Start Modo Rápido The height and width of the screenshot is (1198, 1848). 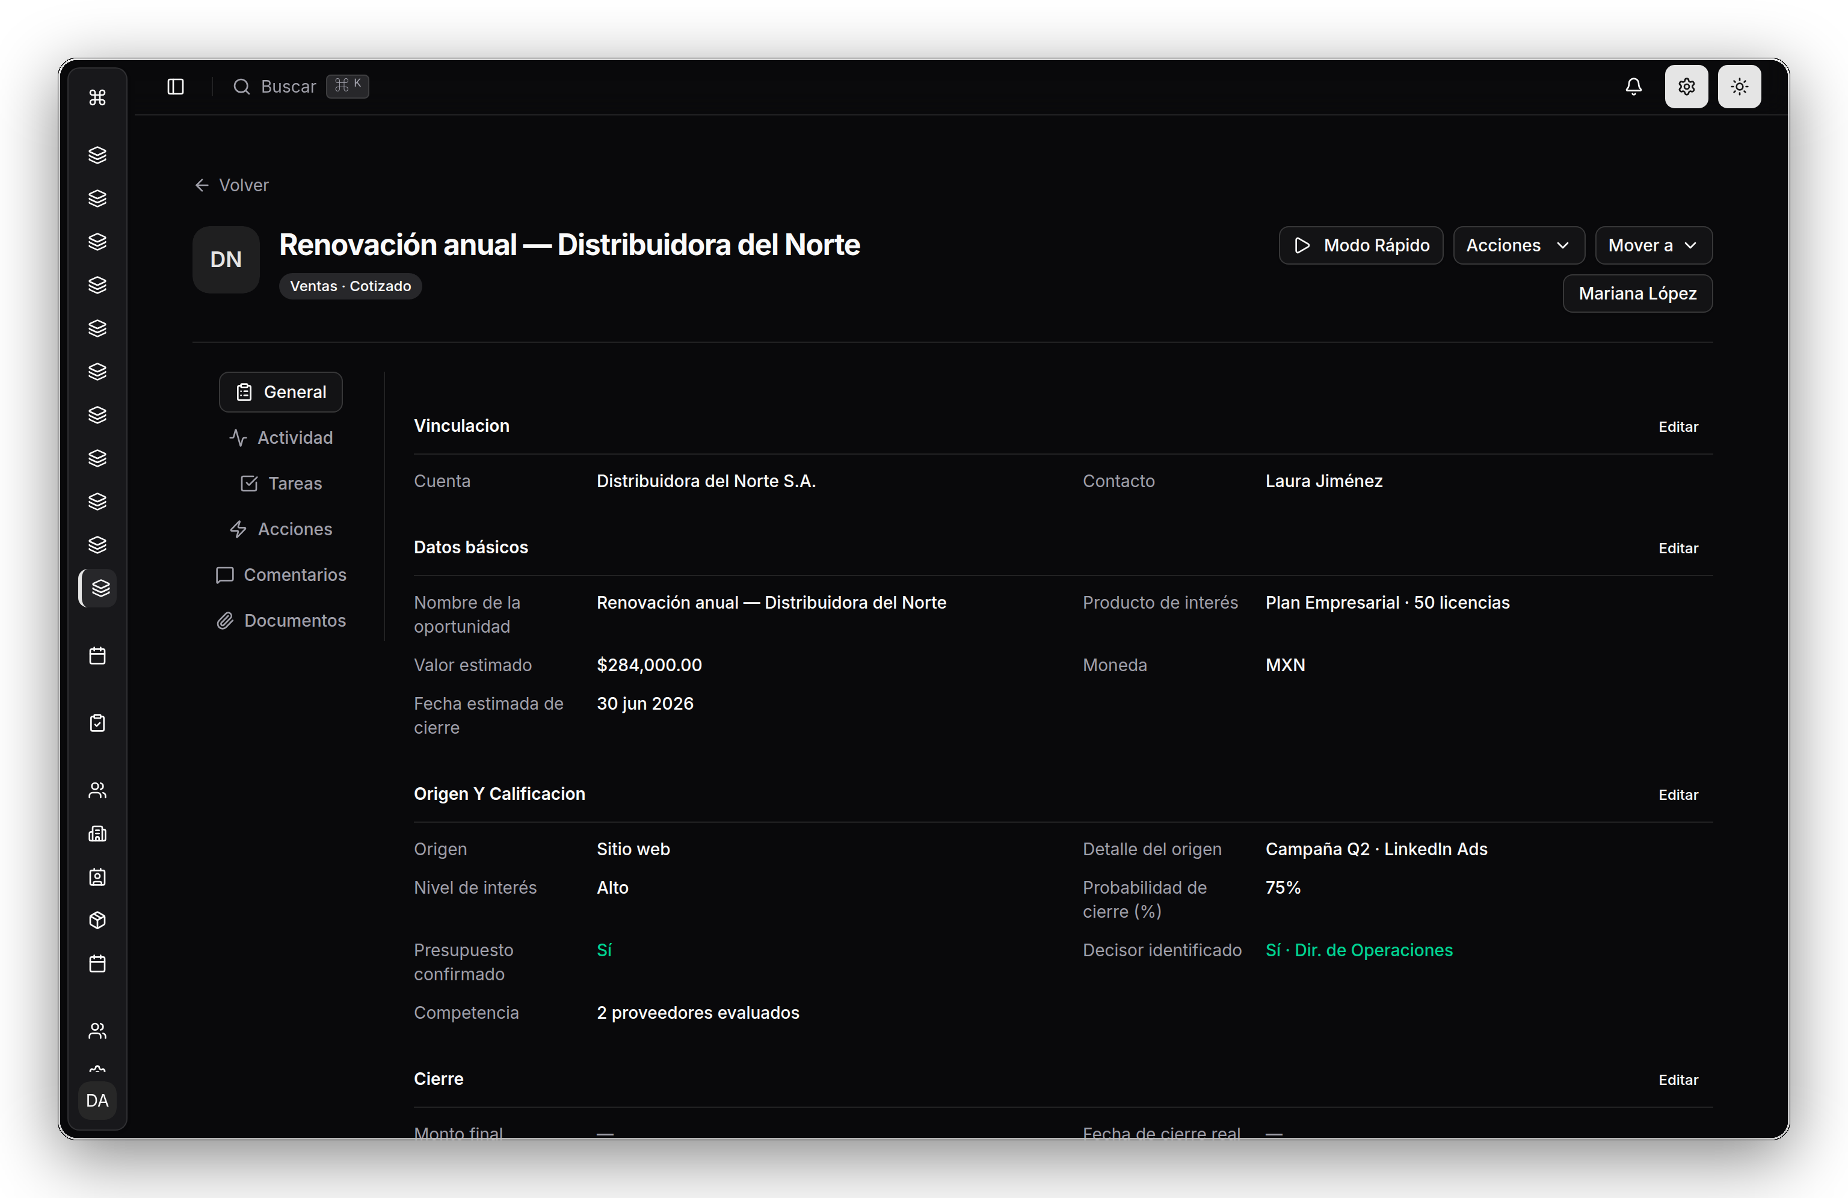click(1360, 245)
